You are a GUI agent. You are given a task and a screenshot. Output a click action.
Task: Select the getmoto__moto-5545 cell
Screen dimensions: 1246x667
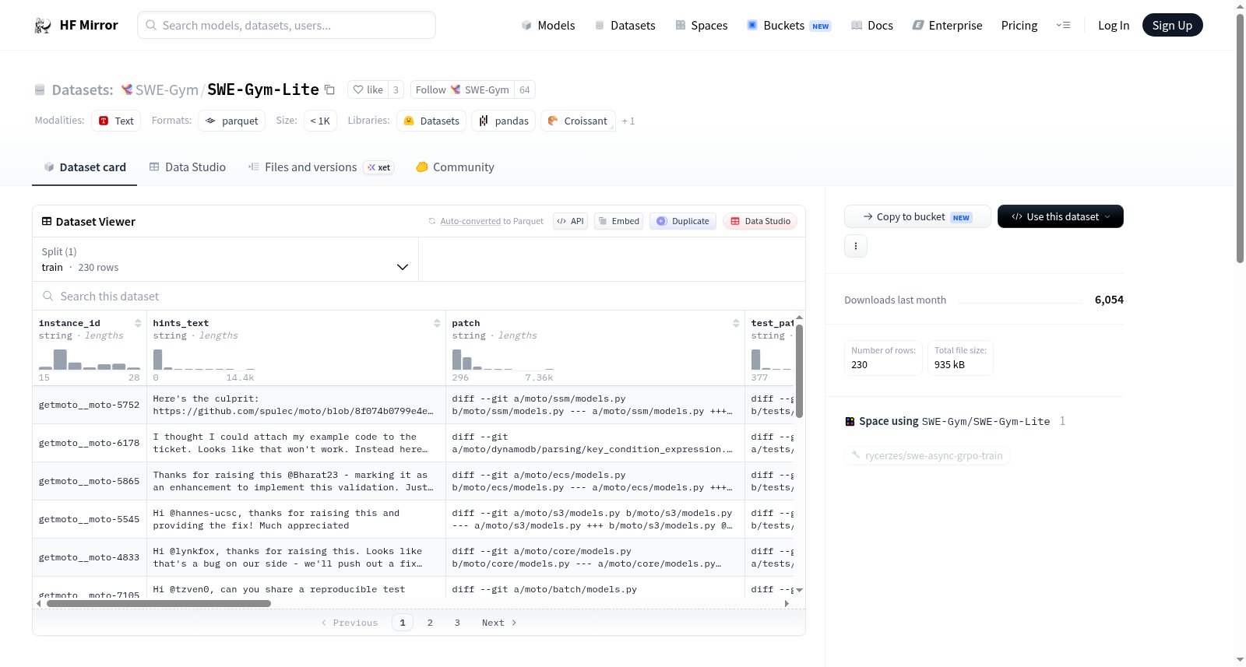(x=89, y=519)
